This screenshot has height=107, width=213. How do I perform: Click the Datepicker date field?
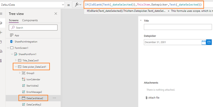(x=172, y=42)
